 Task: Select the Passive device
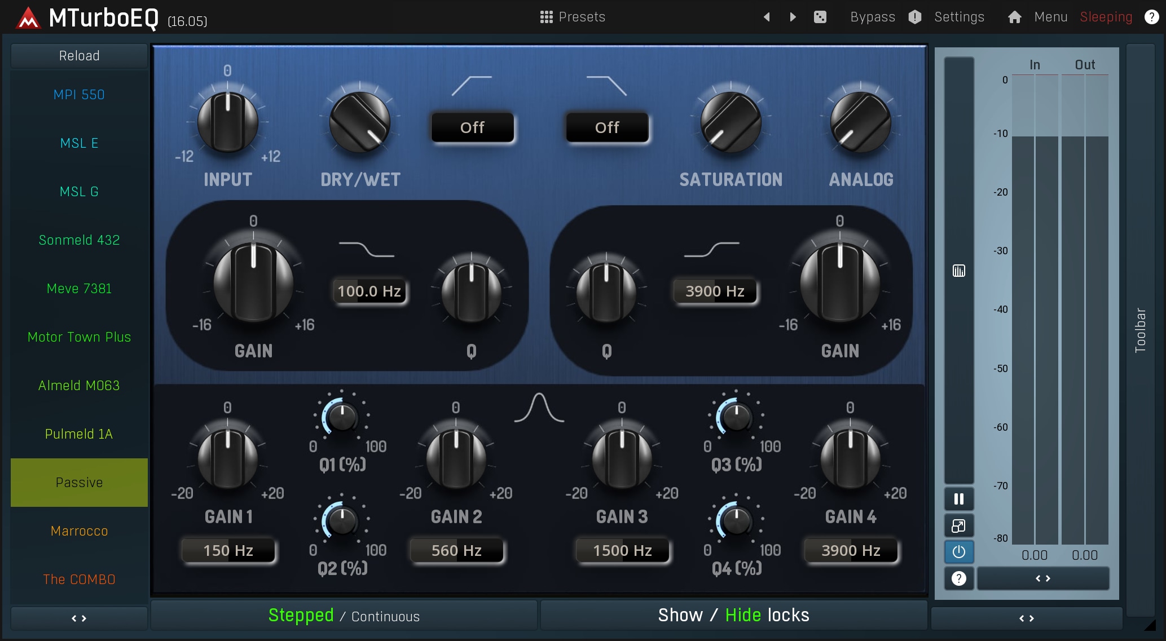[x=79, y=483]
